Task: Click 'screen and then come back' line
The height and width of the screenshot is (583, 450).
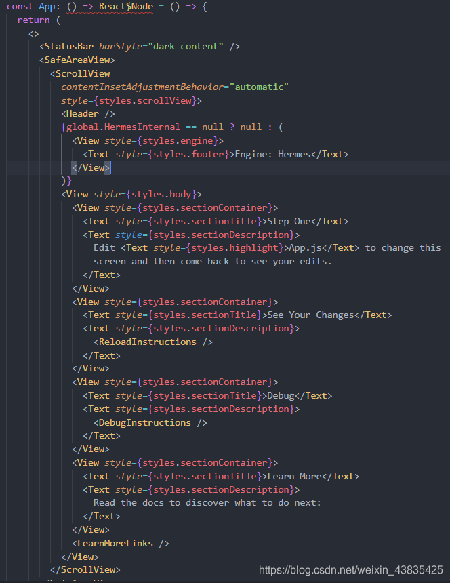Action: 212,262
